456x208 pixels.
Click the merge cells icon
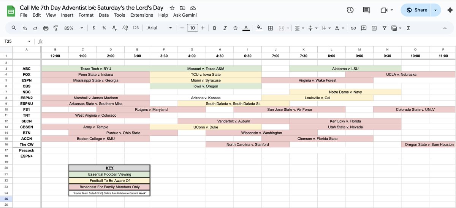pyautogui.click(x=281, y=28)
